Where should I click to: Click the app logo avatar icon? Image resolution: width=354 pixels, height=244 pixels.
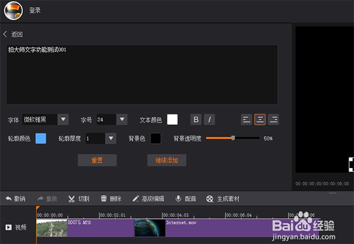click(13, 10)
